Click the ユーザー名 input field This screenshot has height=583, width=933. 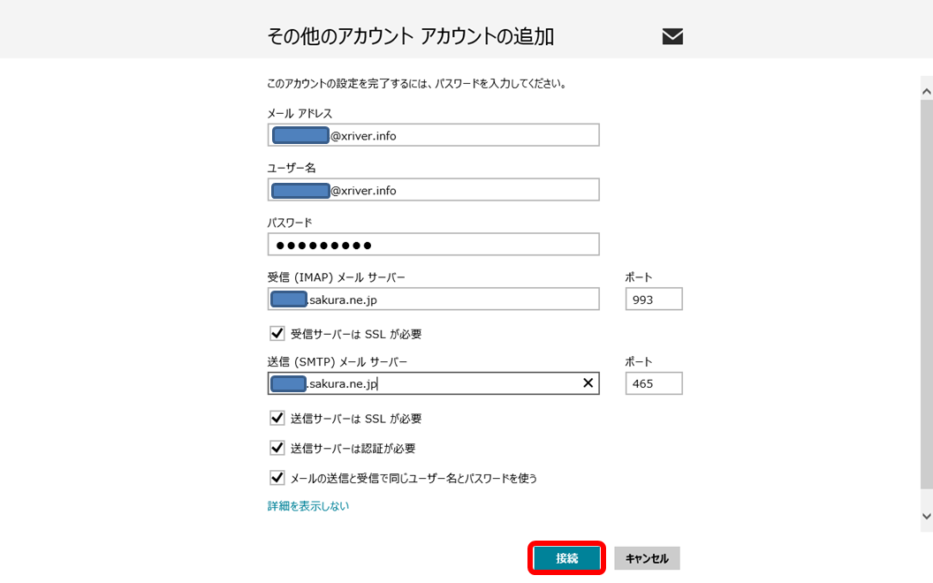459,190
